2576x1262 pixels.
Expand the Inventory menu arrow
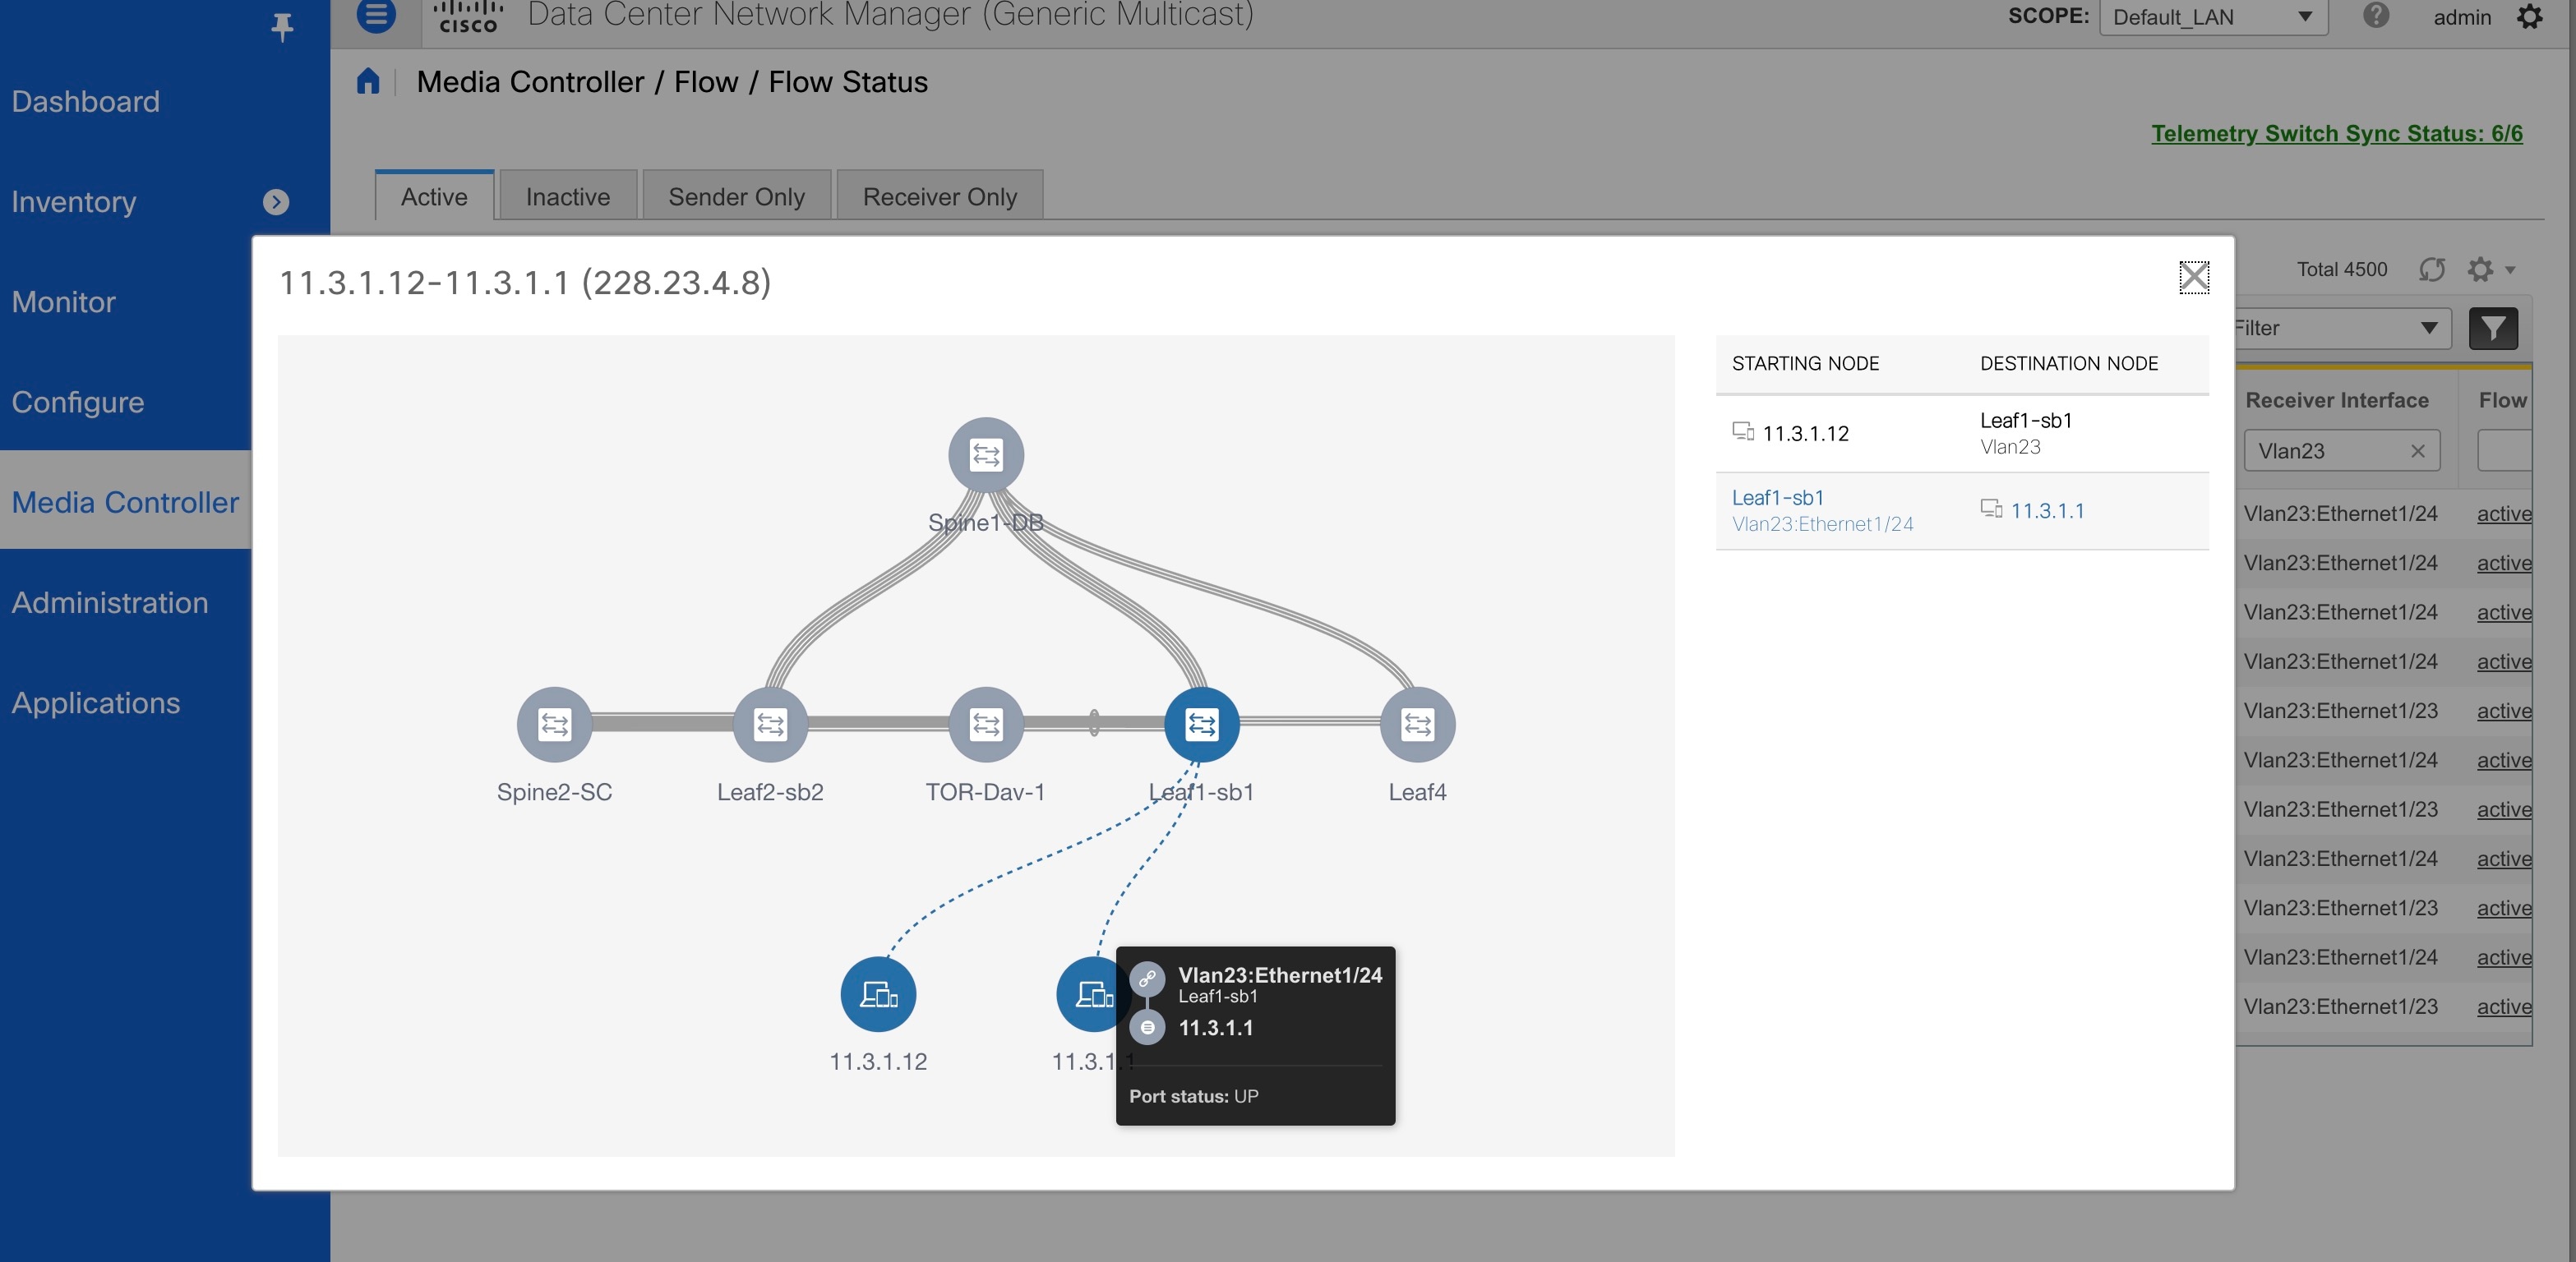point(276,202)
